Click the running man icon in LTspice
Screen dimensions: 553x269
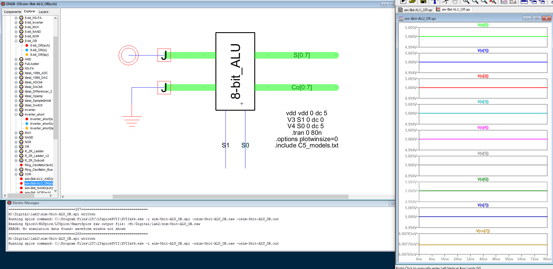[446, 1]
